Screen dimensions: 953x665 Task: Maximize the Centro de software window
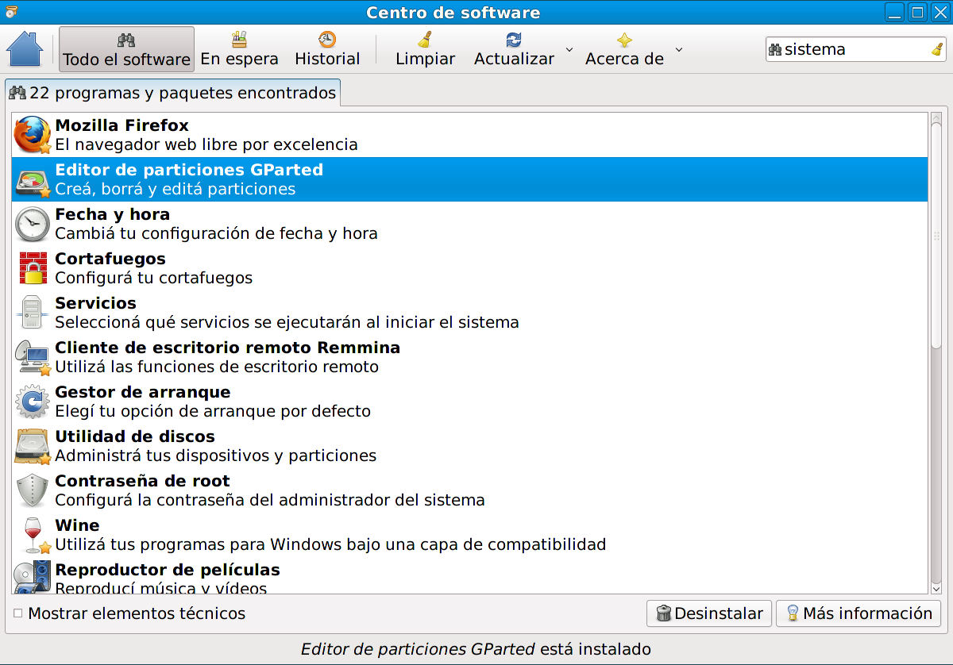917,12
